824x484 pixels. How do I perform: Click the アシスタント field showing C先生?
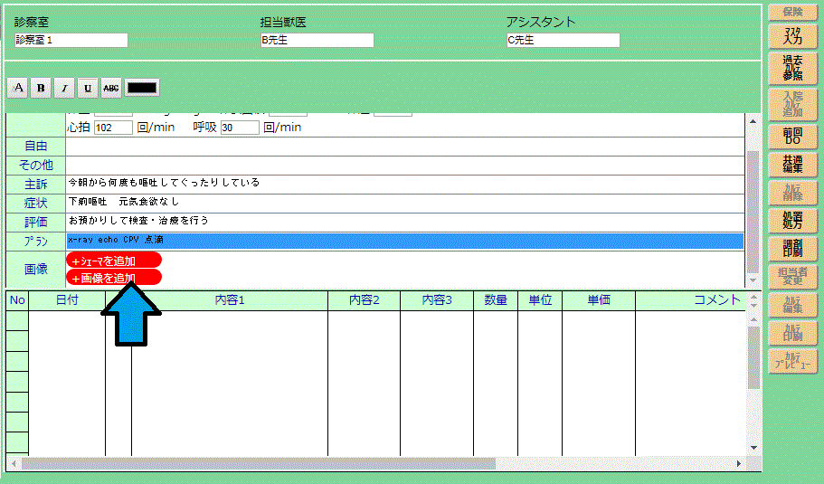[x=563, y=40]
